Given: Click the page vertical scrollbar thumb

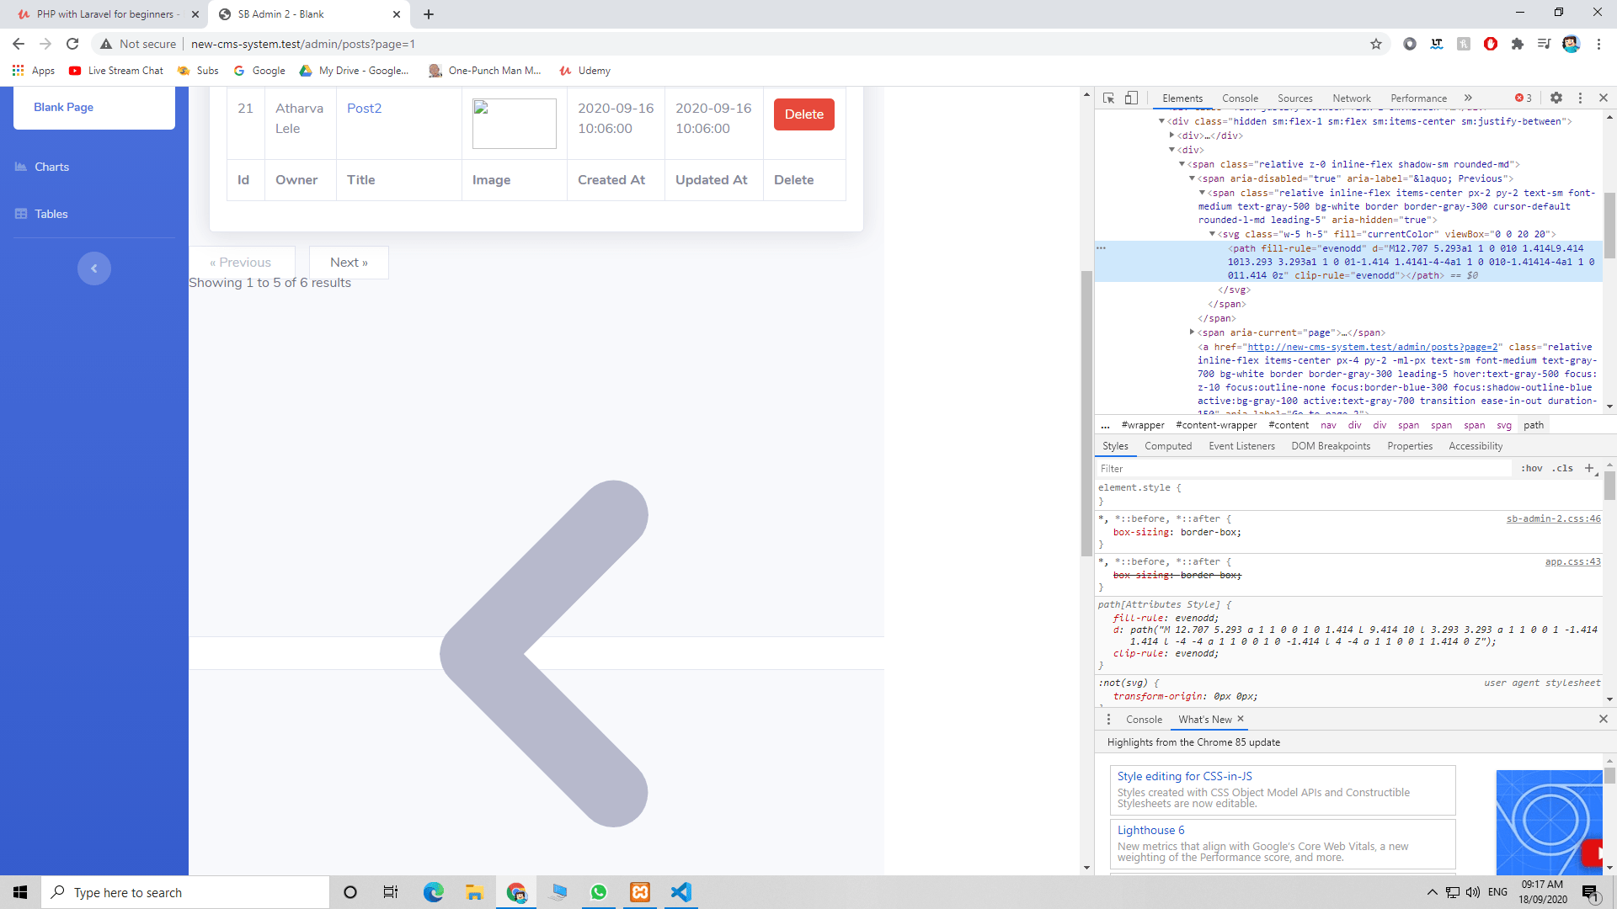Looking at the screenshot, I should click(1086, 412).
